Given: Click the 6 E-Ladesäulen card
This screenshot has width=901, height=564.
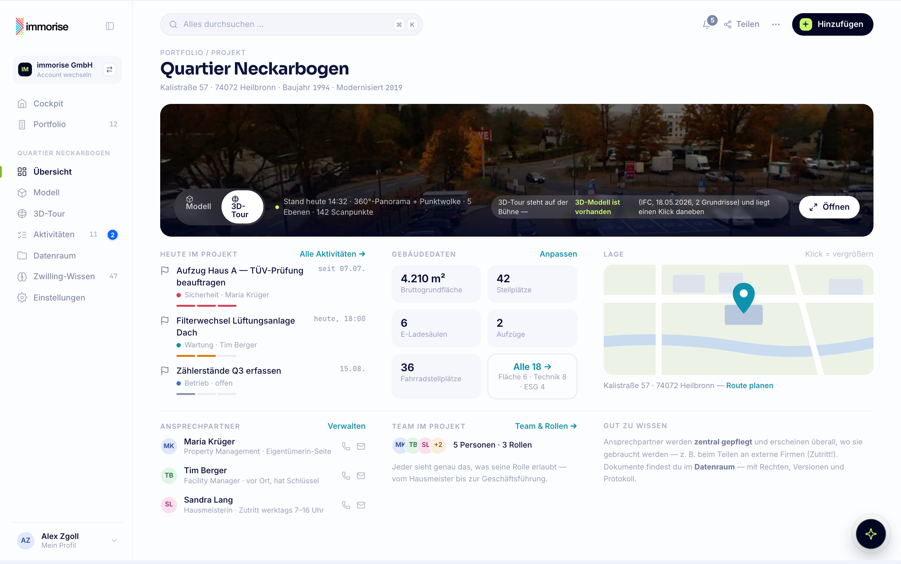Looking at the screenshot, I should click(436, 328).
